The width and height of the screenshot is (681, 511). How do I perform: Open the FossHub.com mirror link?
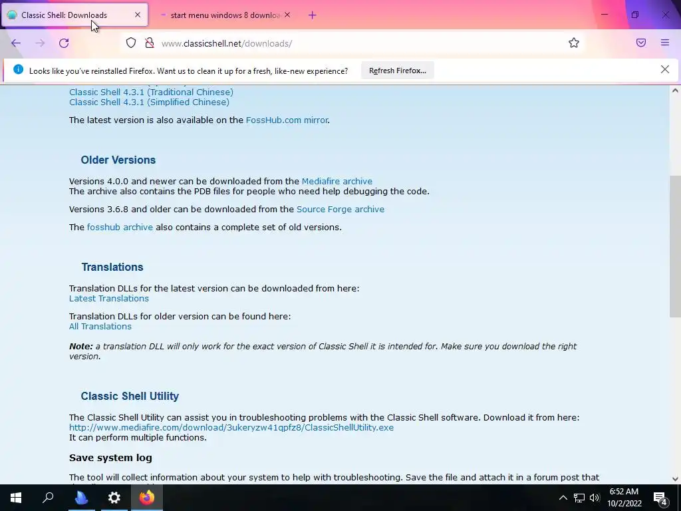287,120
